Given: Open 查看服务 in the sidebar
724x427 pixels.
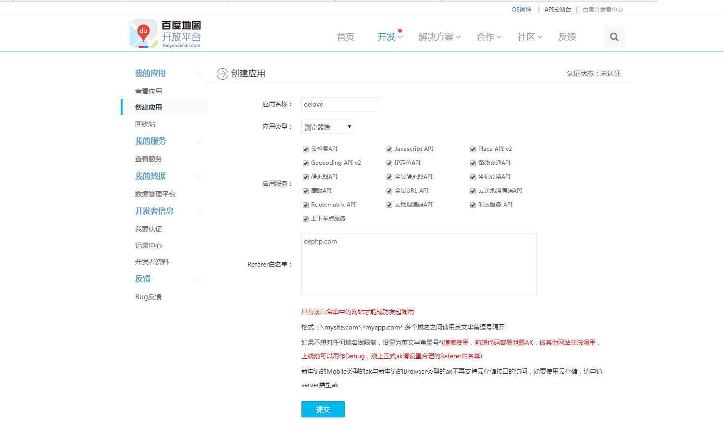Looking at the screenshot, I should point(149,159).
